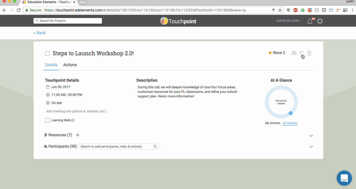Go back using the Back link

click(x=40, y=33)
